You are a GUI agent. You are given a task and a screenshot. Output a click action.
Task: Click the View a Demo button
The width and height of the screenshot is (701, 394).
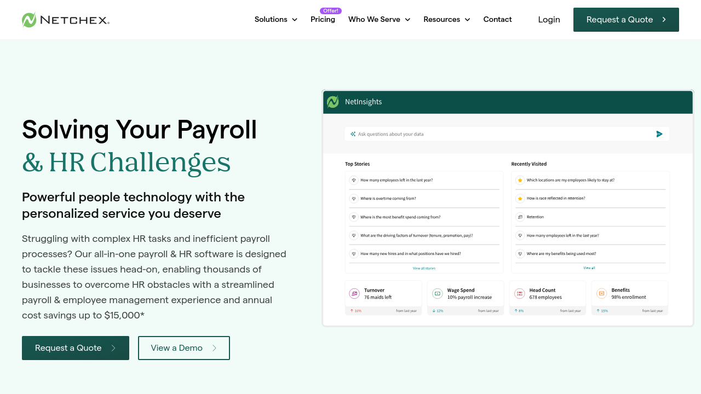pyautogui.click(x=184, y=348)
